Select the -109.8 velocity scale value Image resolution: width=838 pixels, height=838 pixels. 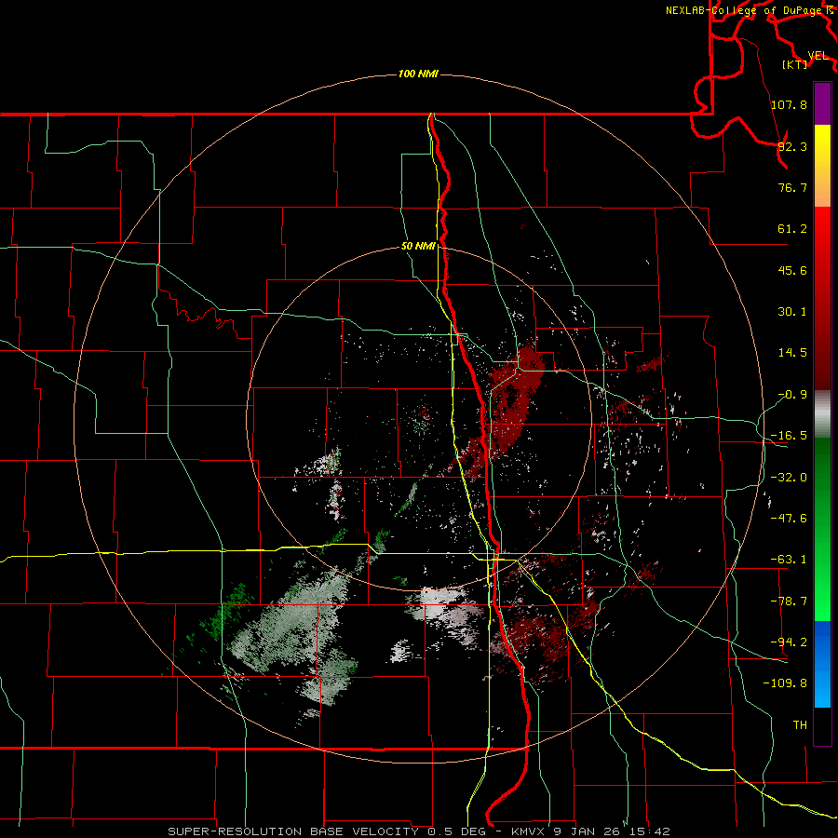(785, 683)
